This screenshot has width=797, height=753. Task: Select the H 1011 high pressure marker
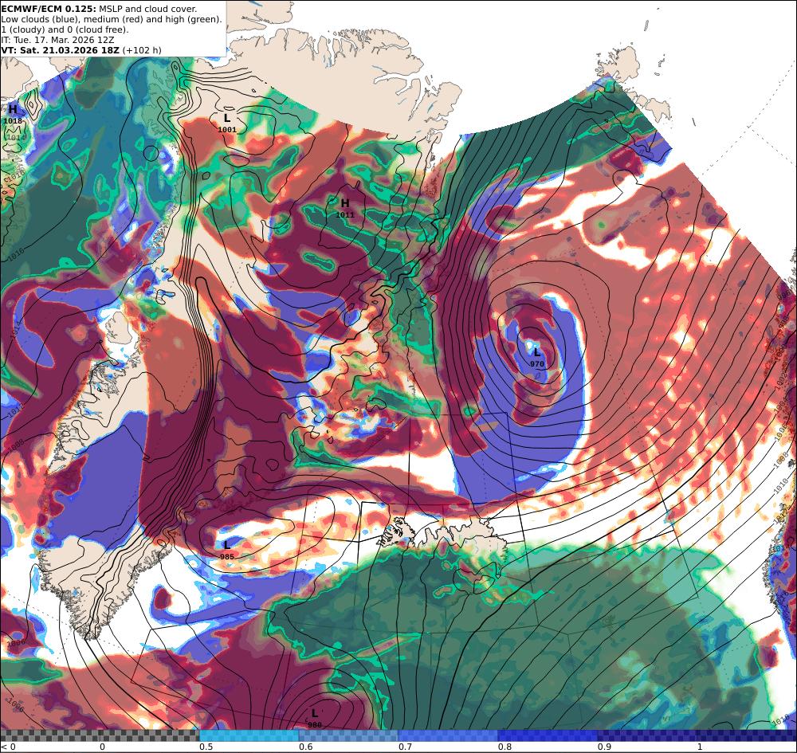[345, 208]
